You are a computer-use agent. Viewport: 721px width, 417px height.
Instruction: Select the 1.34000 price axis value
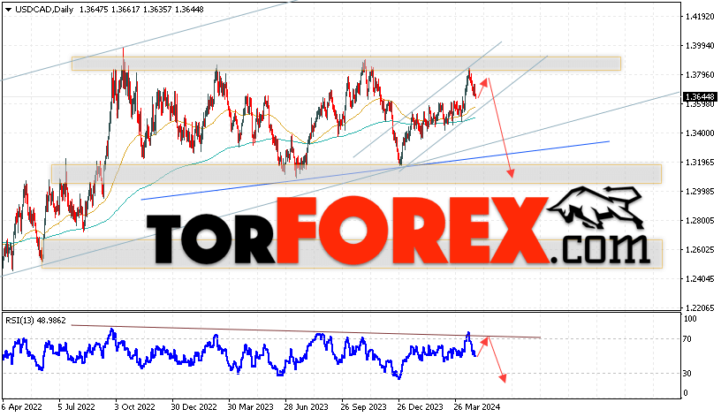(700, 133)
